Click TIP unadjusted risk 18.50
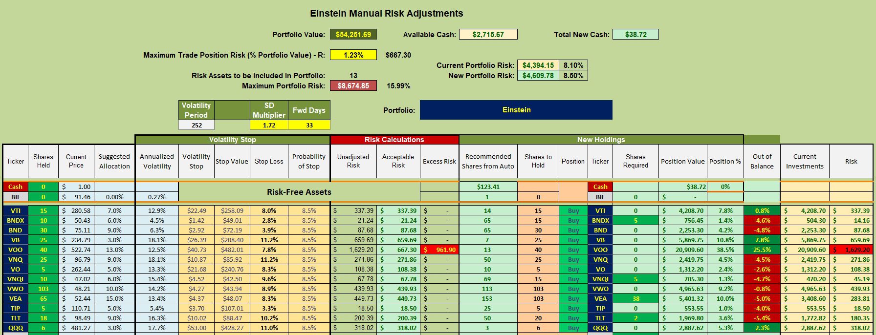The width and height of the screenshot is (876, 335). tap(353, 308)
